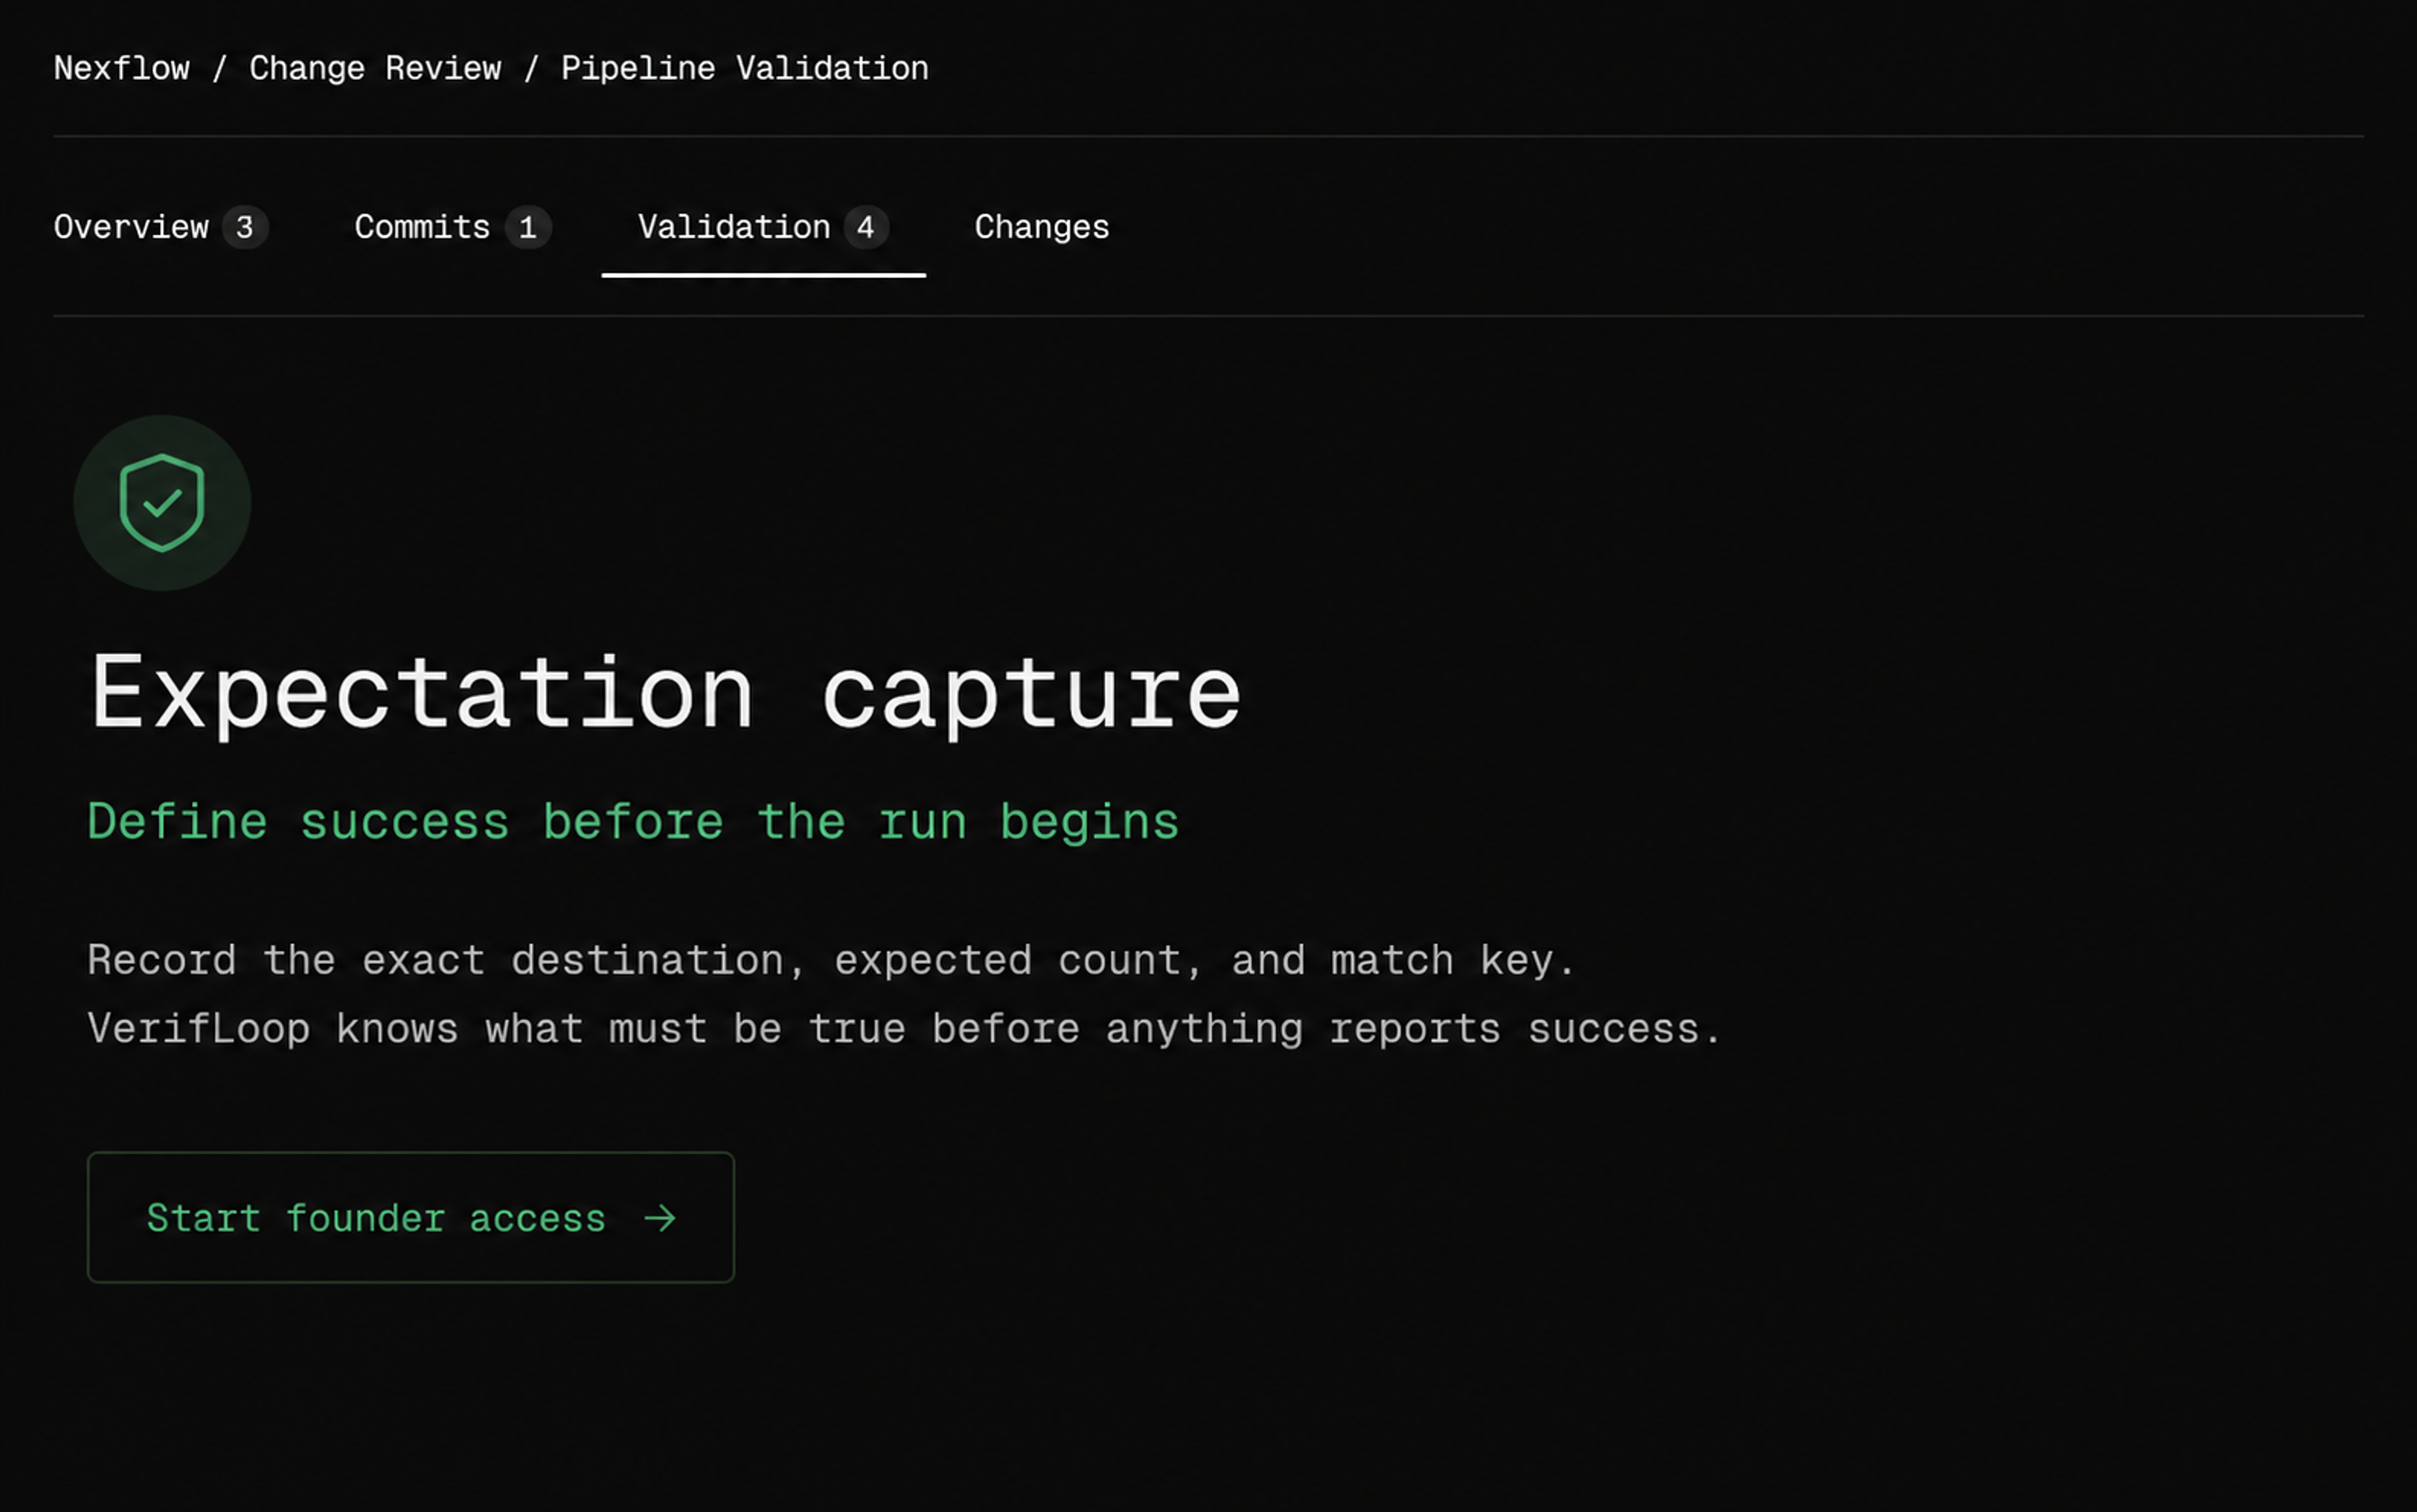This screenshot has width=2417, height=1512.
Task: Click the Validation count badge 4
Action: pyautogui.click(x=866, y=227)
